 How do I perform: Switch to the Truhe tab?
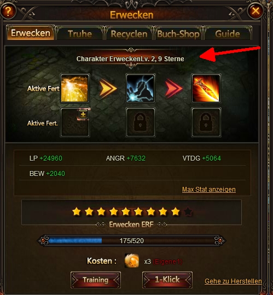click(80, 34)
